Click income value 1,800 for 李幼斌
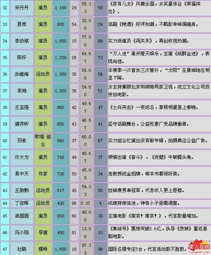211x255 pixels. point(60,41)
